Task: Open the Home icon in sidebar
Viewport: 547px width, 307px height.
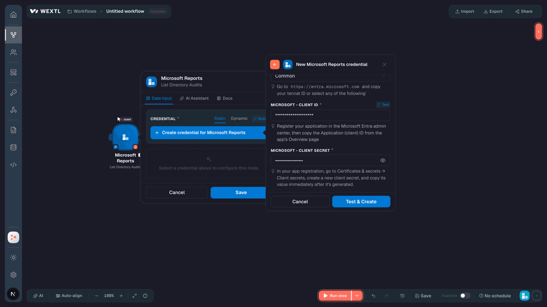Action: click(13, 14)
